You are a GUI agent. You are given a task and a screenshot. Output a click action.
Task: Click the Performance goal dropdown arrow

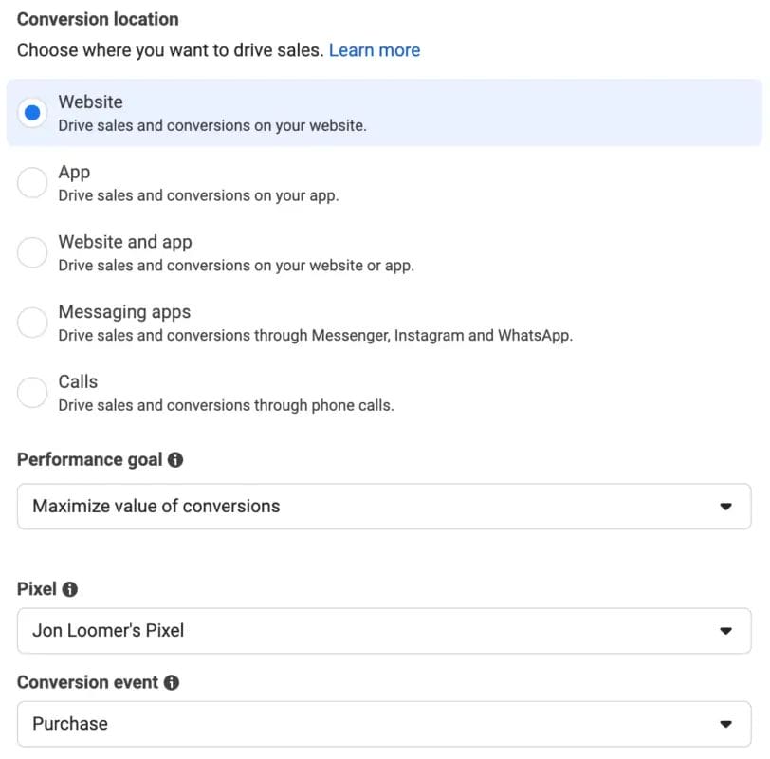727,507
